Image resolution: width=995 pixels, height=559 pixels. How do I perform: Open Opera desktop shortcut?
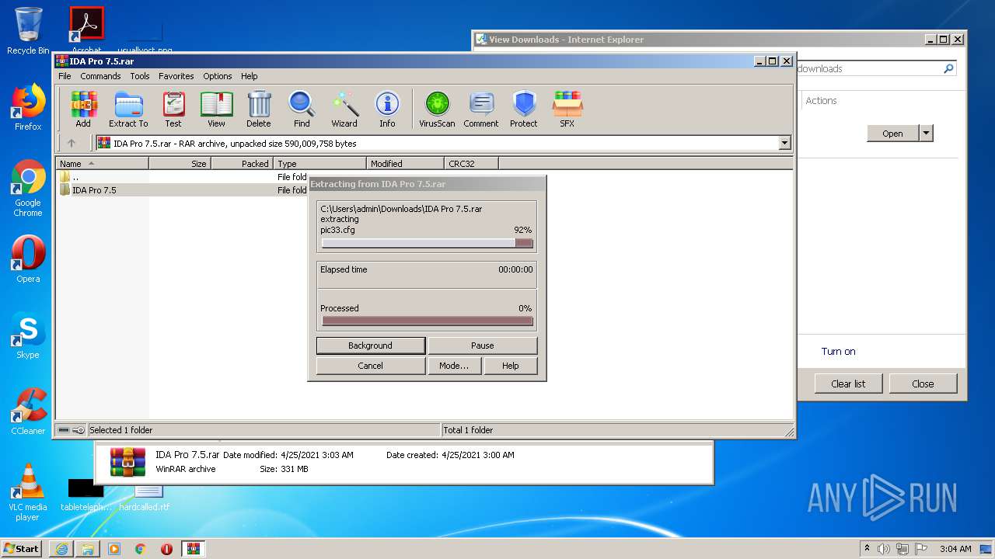click(x=28, y=259)
